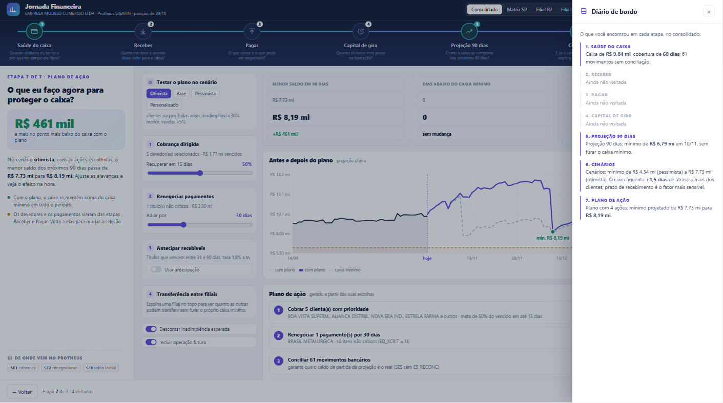Viewport: 723px width, 403px height.
Task: Select the 3. Pagar diary entry
Action: 647,99
